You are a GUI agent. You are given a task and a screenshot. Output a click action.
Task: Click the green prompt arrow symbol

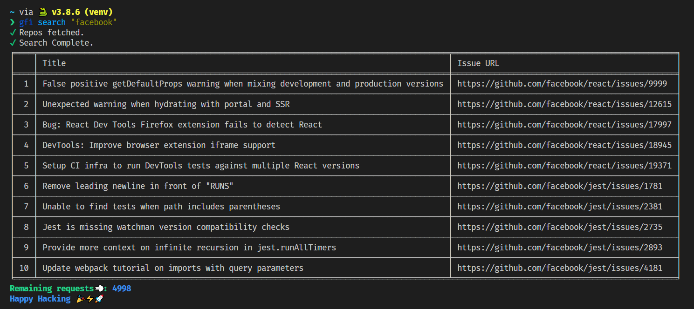coord(13,22)
